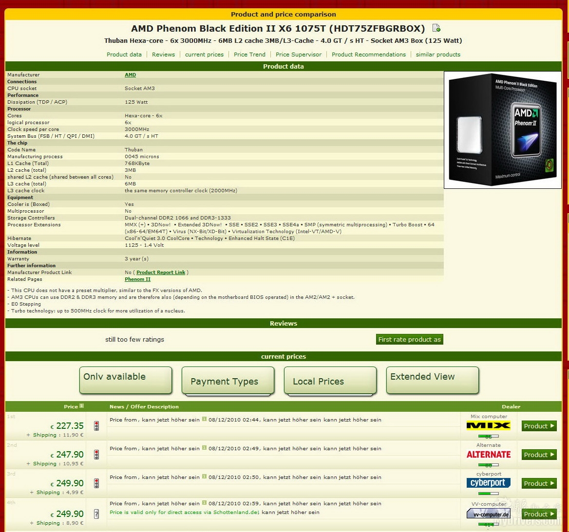Click Alternate dealer rating bar
This screenshot has height=532, width=569.
[489, 465]
